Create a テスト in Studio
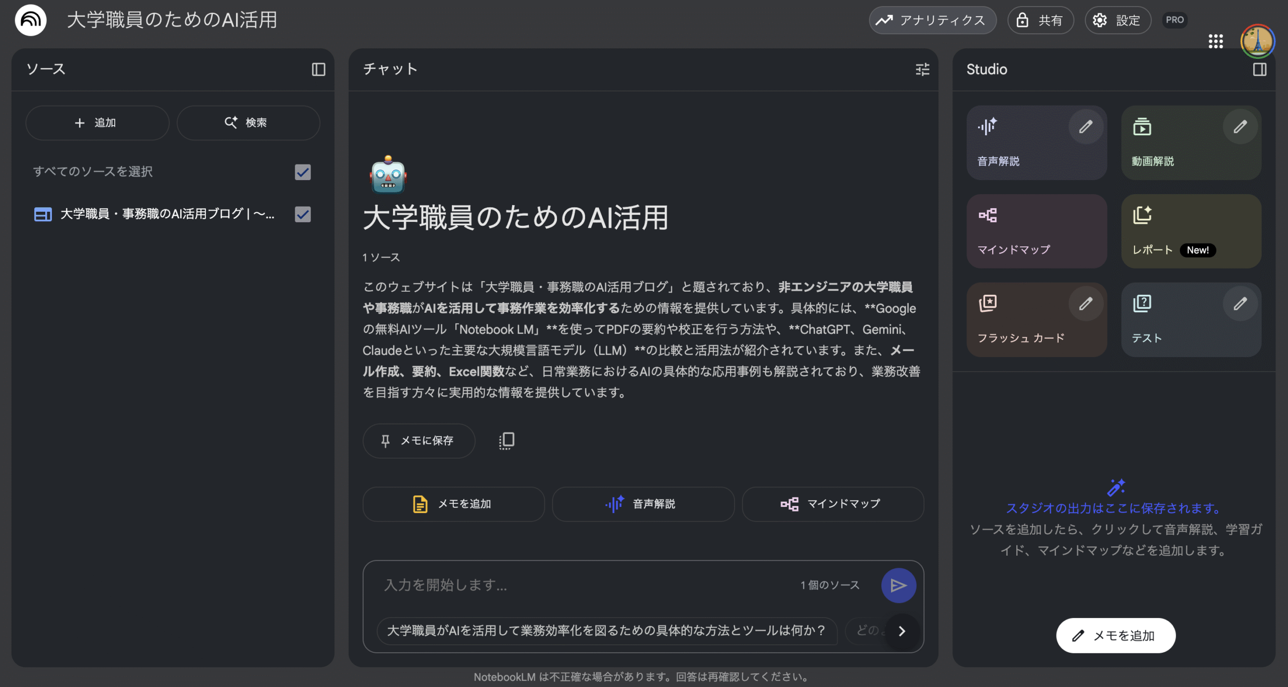This screenshot has width=1288, height=687. coord(1191,320)
